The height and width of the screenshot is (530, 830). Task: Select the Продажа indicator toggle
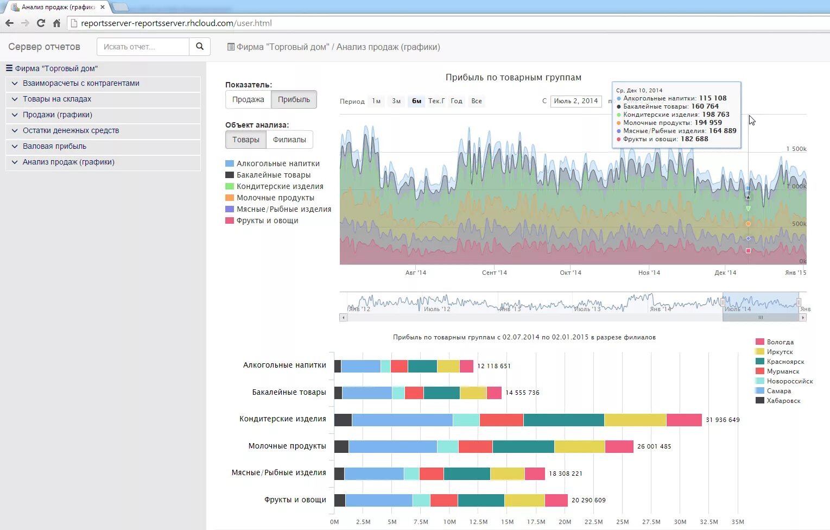tap(248, 99)
